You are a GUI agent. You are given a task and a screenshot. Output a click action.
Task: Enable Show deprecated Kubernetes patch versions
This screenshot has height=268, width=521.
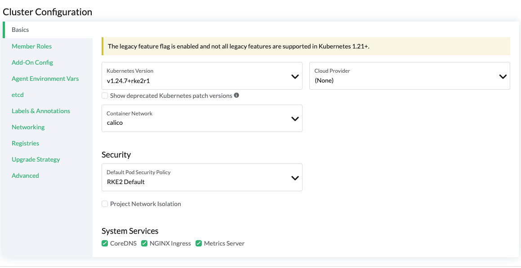(104, 95)
